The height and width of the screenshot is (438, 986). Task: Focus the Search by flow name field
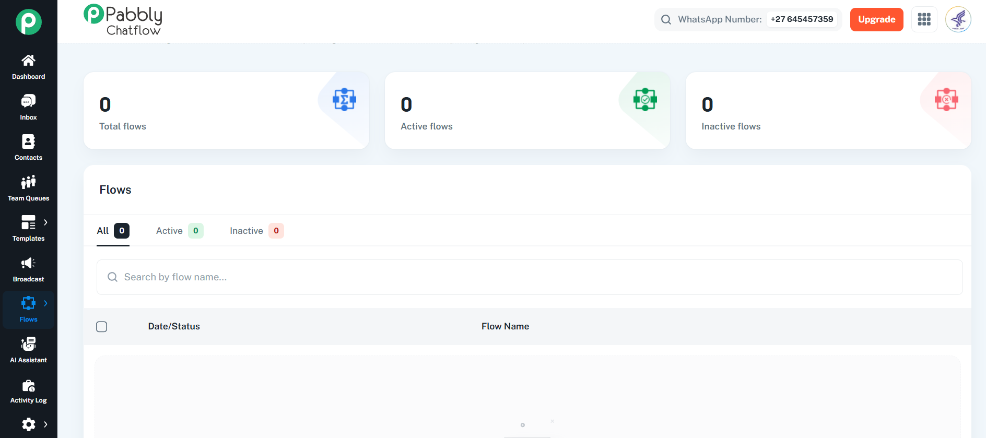click(530, 277)
